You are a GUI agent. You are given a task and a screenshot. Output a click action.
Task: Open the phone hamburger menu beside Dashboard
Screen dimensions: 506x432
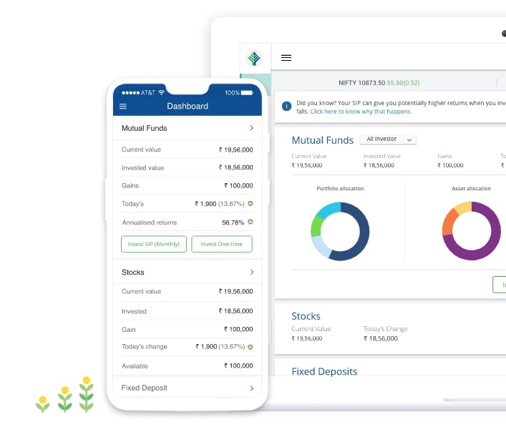[x=123, y=106]
